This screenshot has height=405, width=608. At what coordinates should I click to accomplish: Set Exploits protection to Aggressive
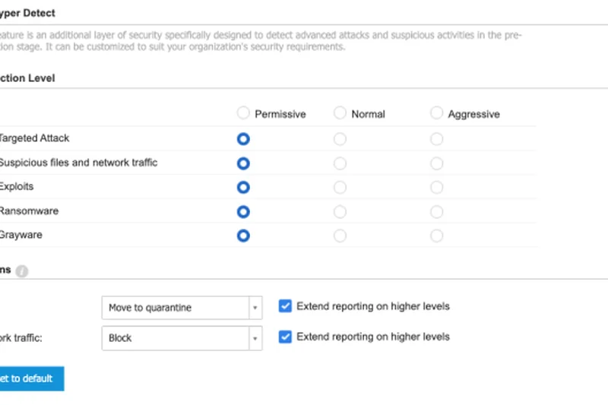[x=436, y=188]
